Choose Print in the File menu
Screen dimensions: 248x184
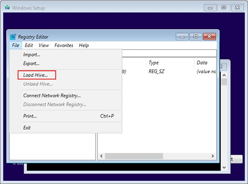[x=30, y=116]
